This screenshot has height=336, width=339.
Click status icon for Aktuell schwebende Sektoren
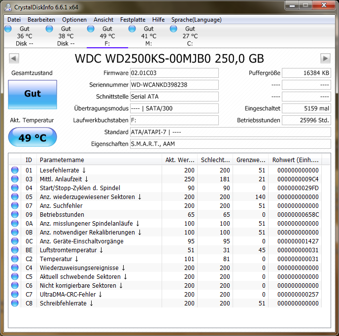click(15, 276)
